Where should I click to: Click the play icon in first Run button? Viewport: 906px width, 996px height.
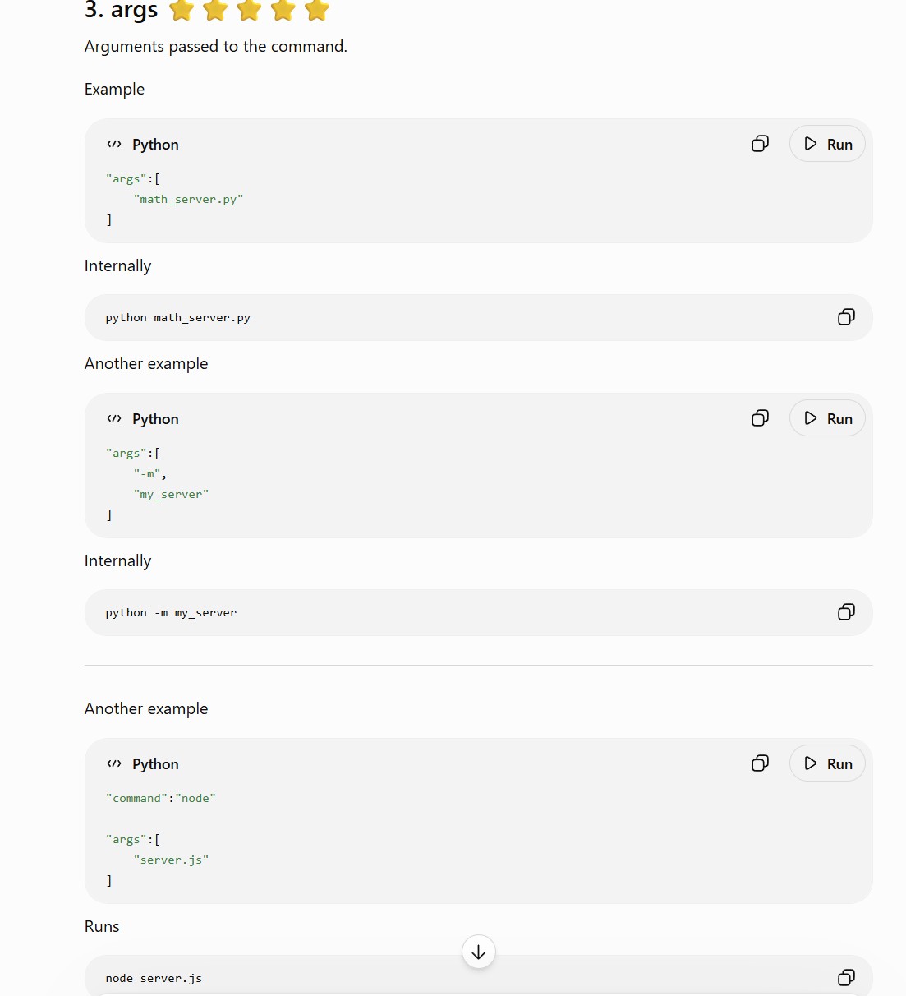tap(811, 144)
